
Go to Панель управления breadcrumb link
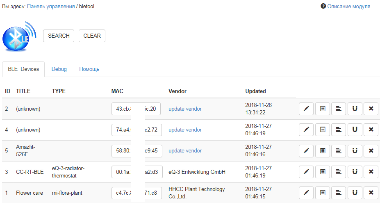tap(51, 7)
